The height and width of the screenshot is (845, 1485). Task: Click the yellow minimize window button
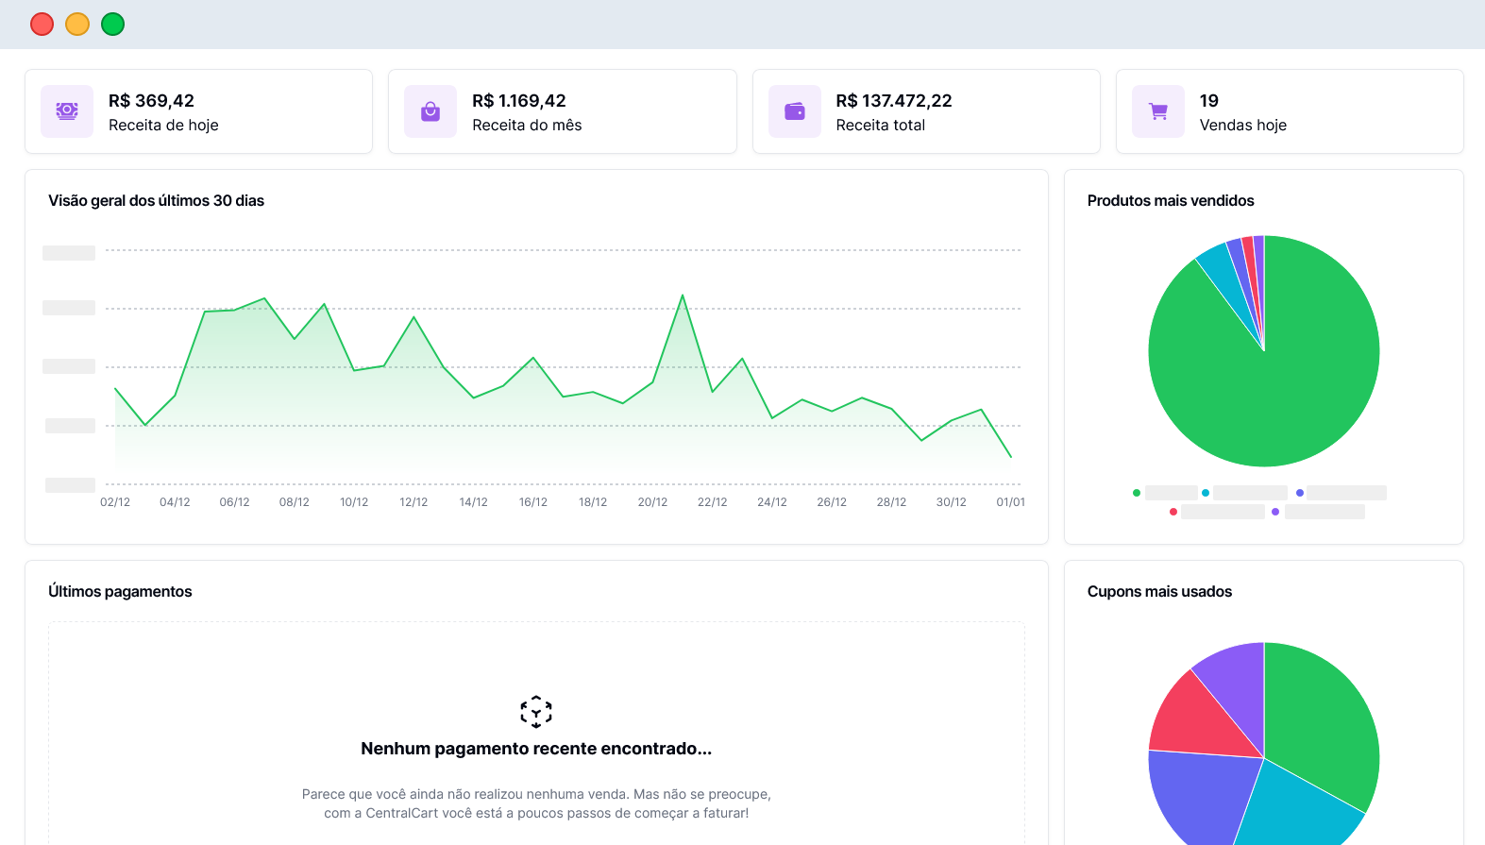[x=77, y=25]
